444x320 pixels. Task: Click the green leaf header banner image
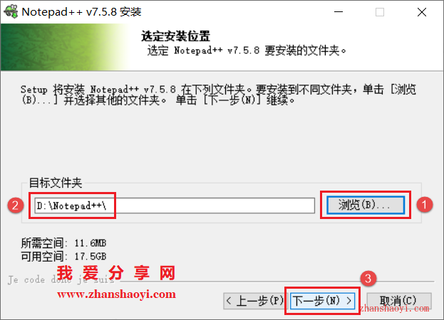pyautogui.click(x=63, y=47)
